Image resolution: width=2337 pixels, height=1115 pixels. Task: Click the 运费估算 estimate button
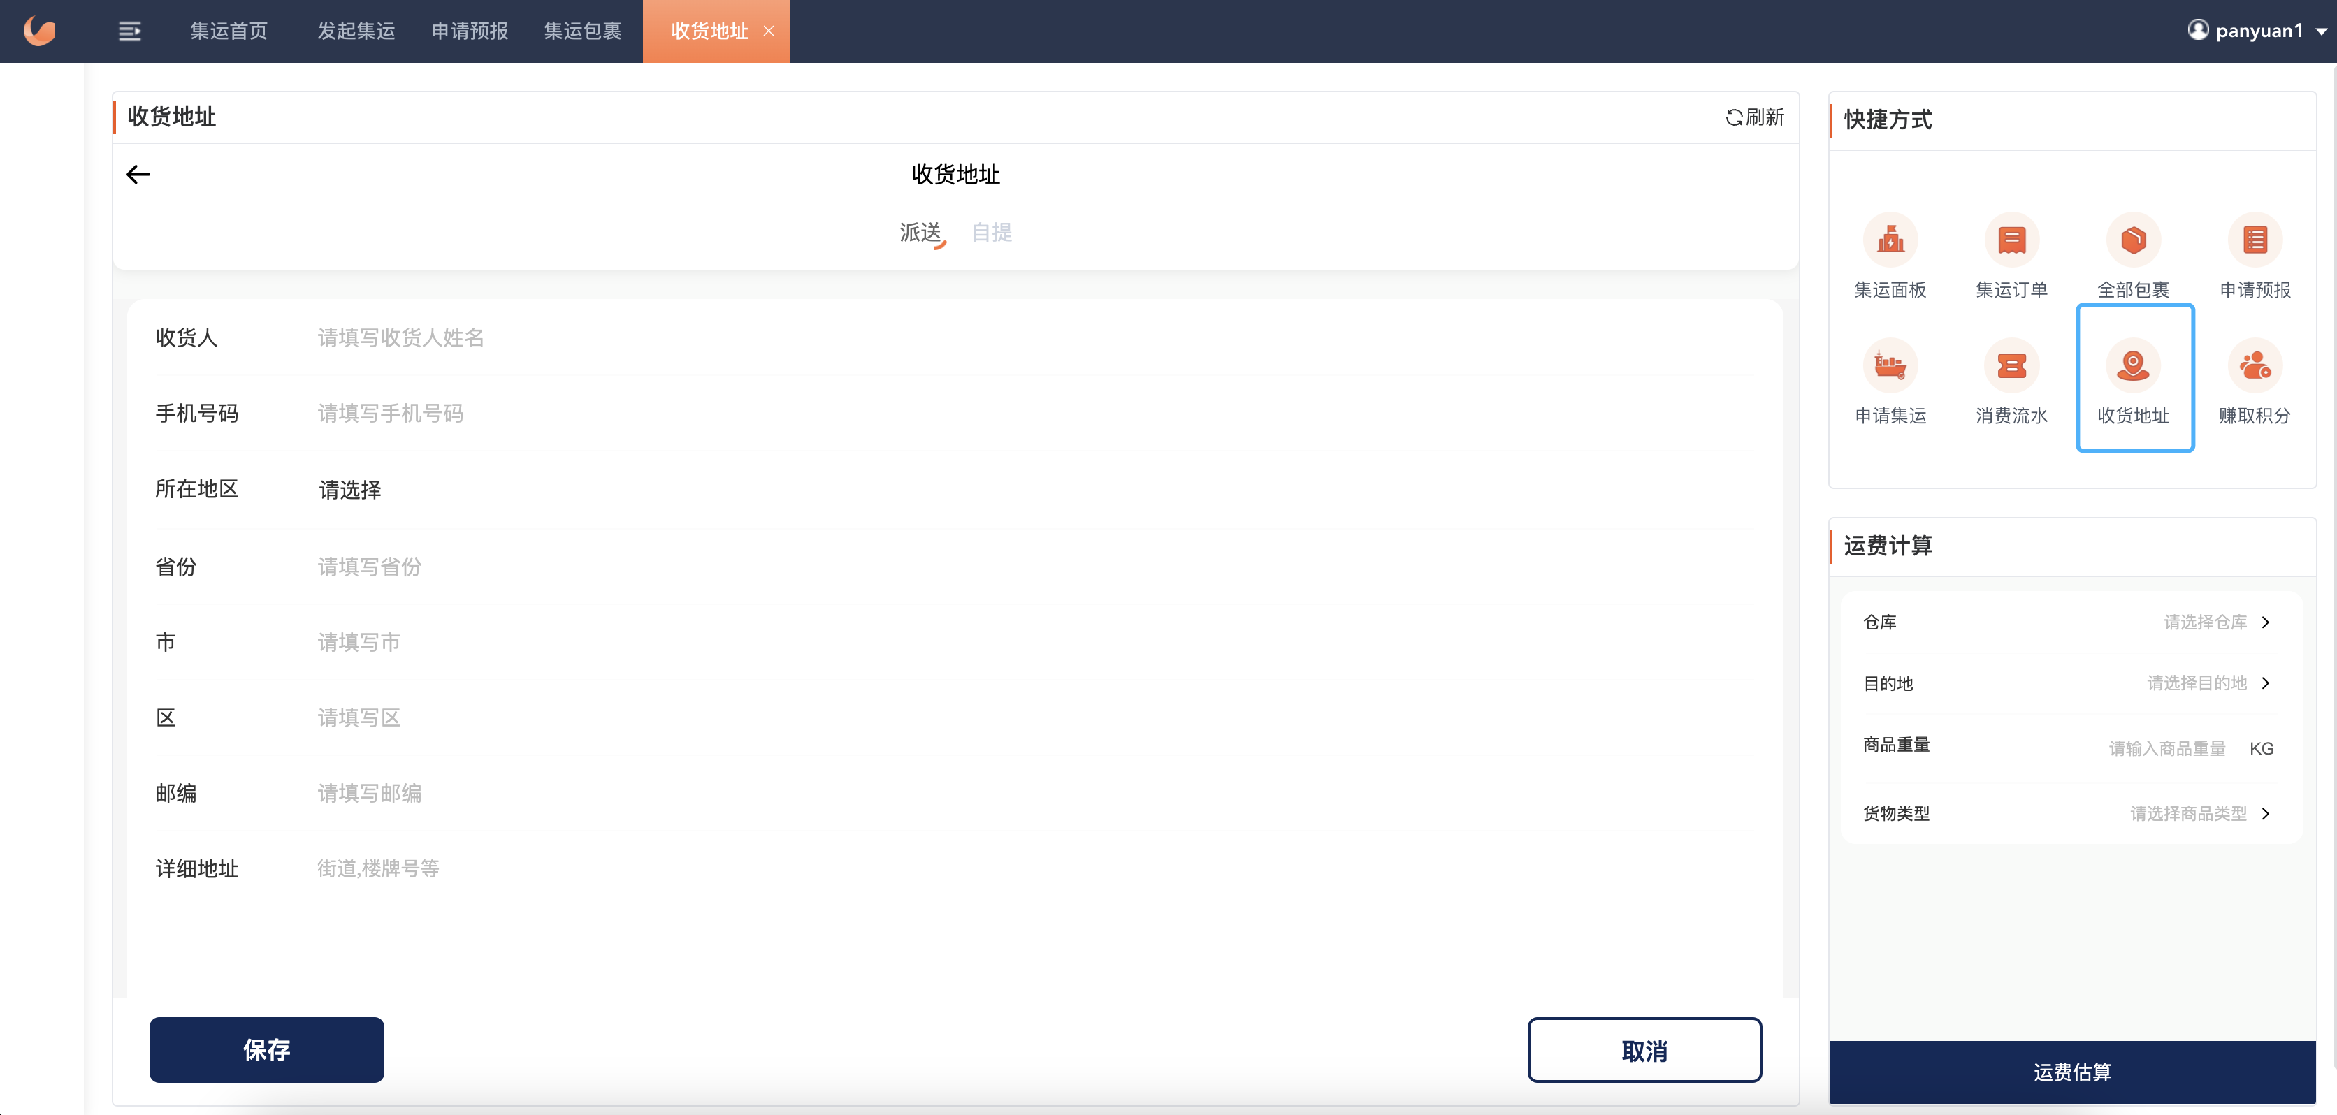click(2072, 1072)
